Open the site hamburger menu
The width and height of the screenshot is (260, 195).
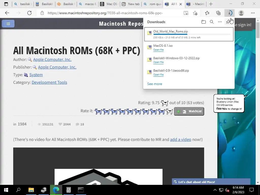(8, 24)
